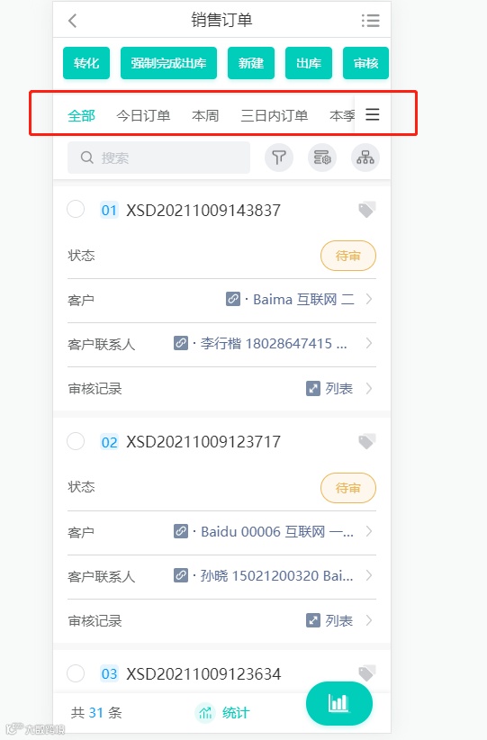
Task: Switch to the 今日订单 tab
Action: click(x=143, y=115)
